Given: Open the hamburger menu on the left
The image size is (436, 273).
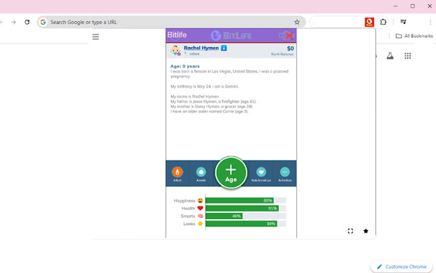Looking at the screenshot, I should click(95, 36).
